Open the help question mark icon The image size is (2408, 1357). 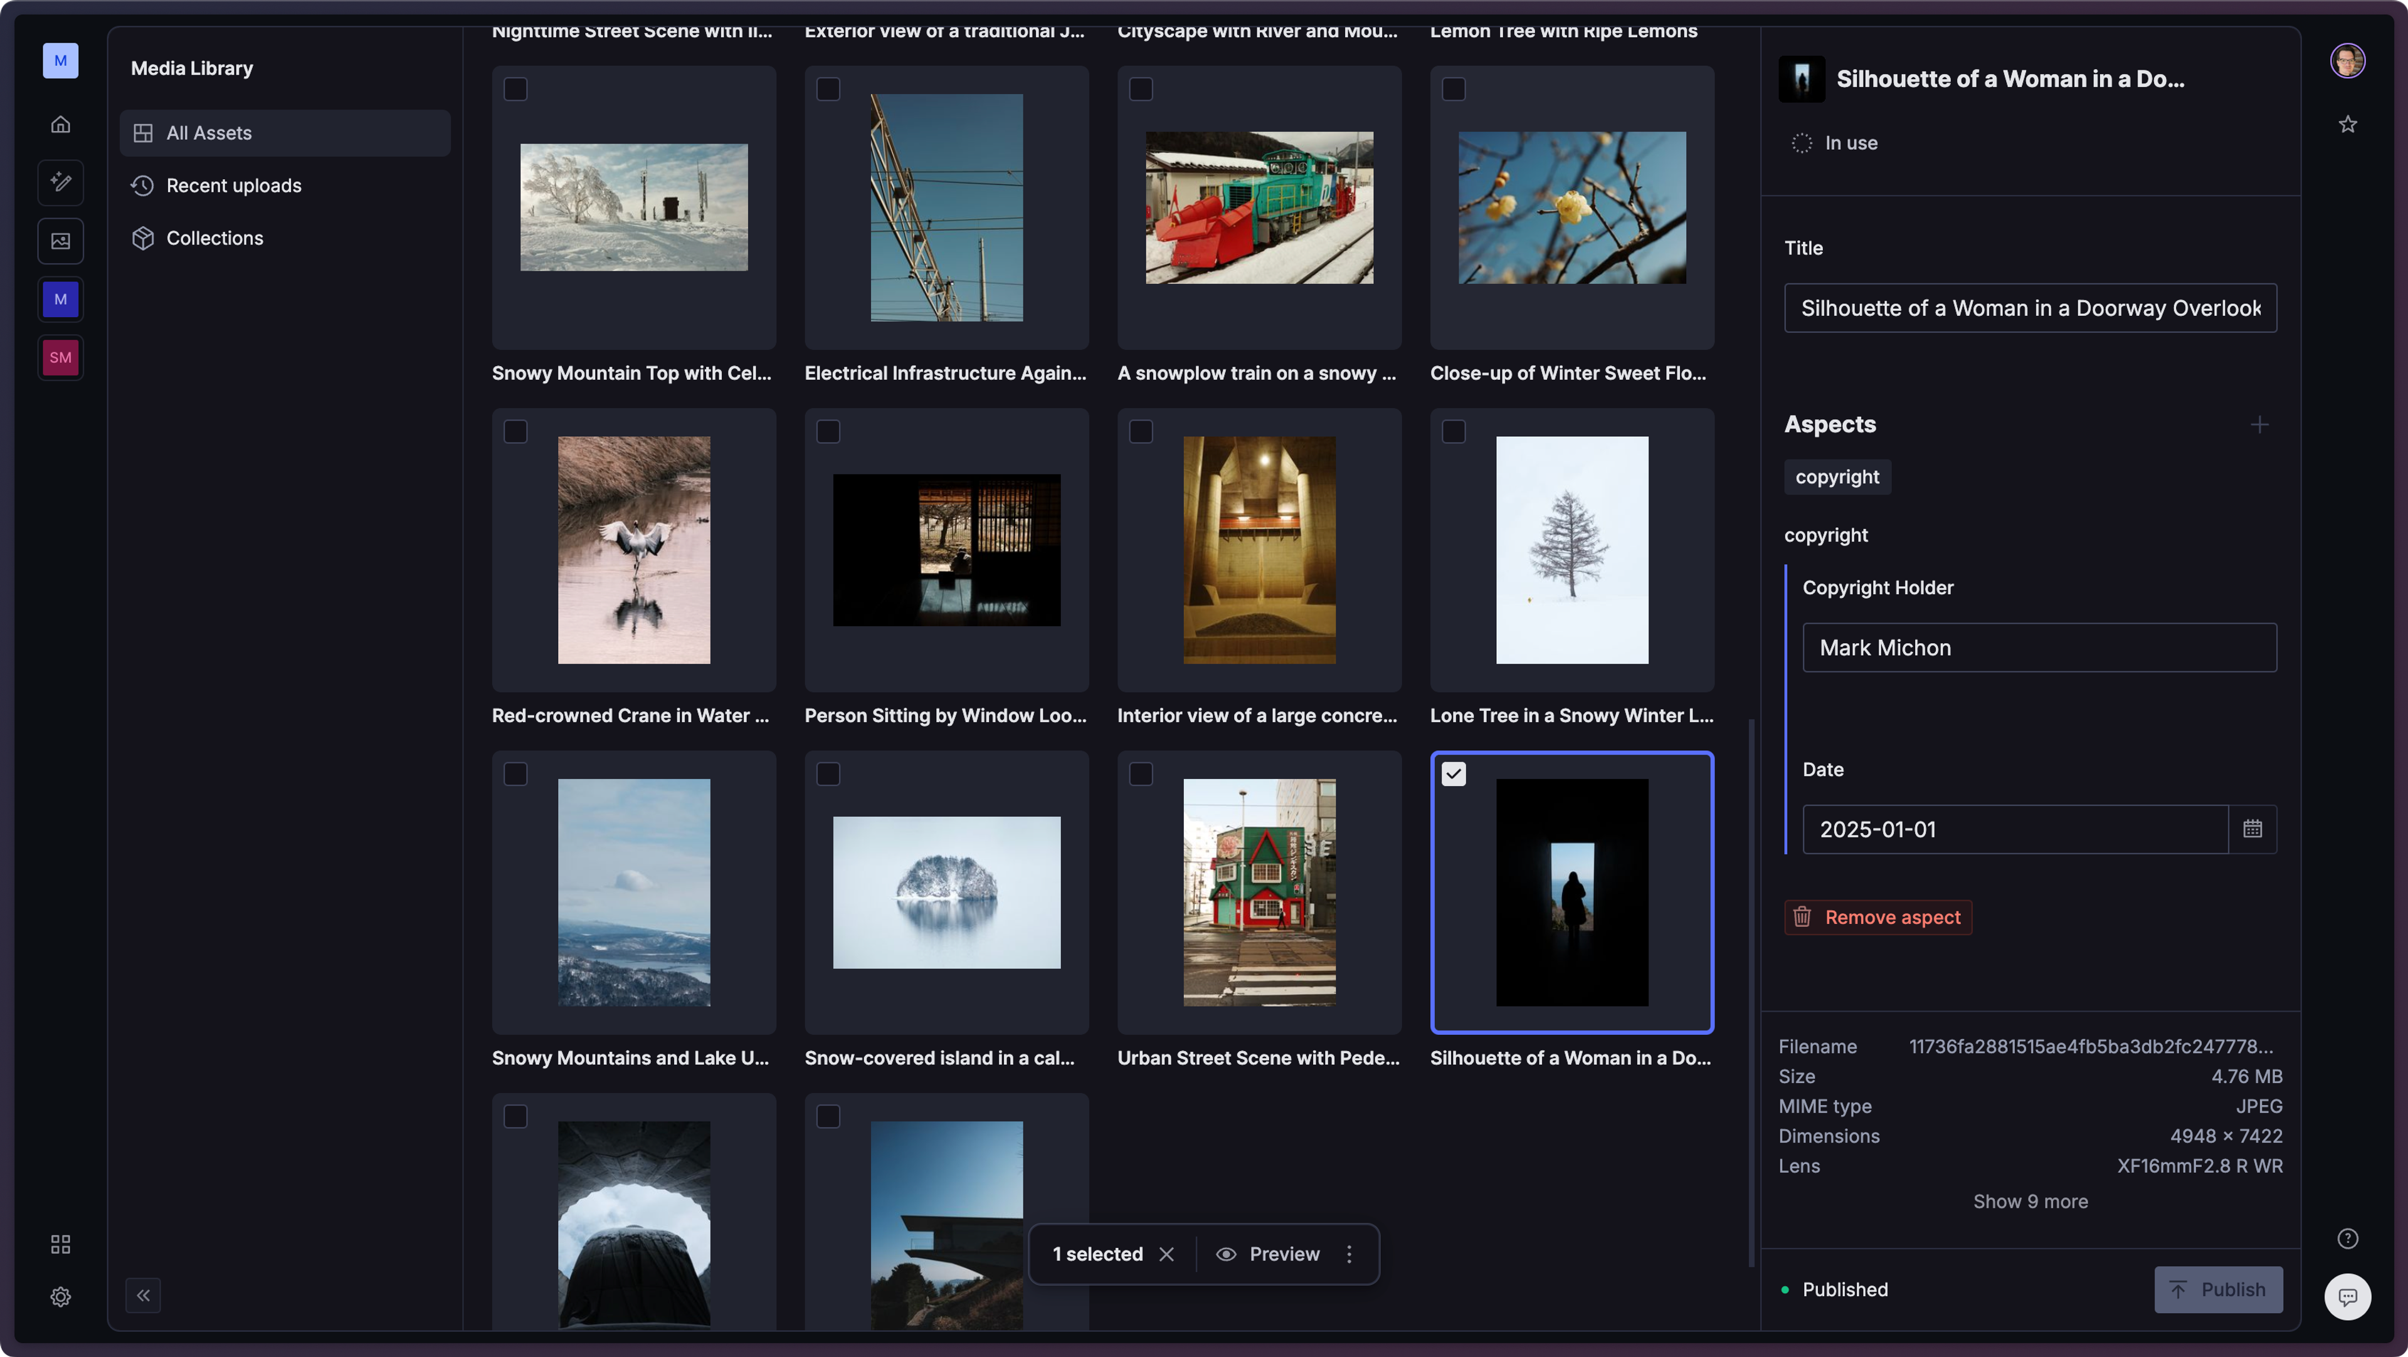(2347, 1239)
